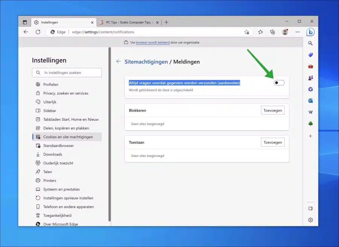Switch to the PC Tips tab
This screenshot has height=247, width=339.
[x=130, y=22]
